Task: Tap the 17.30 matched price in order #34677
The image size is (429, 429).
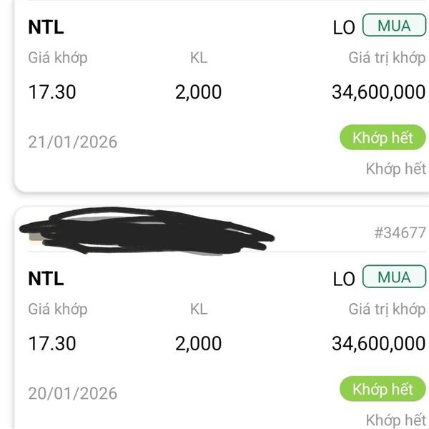Action: click(51, 343)
